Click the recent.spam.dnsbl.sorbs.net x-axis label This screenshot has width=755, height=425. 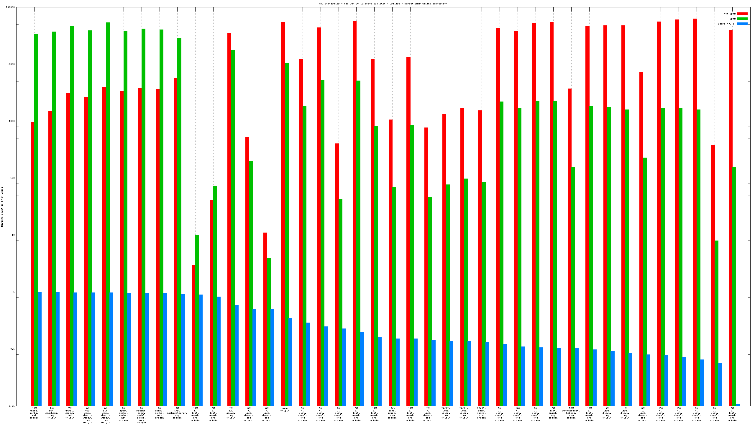pos(141,415)
